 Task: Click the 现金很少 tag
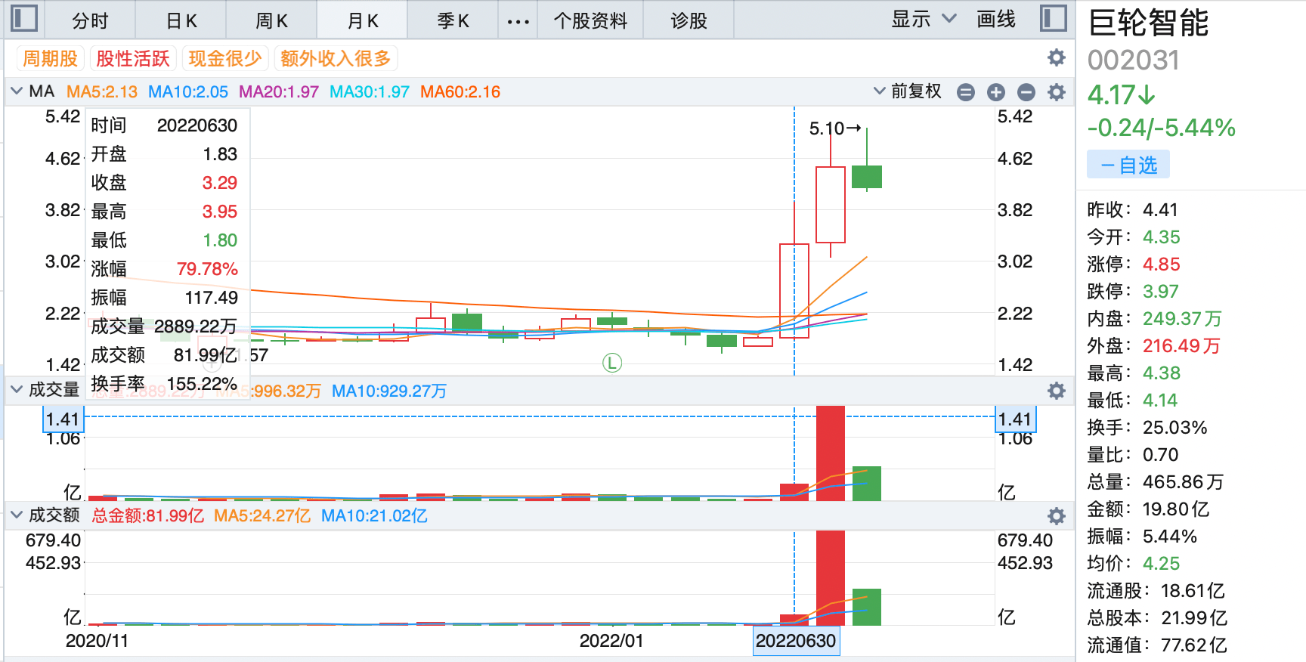(x=225, y=58)
